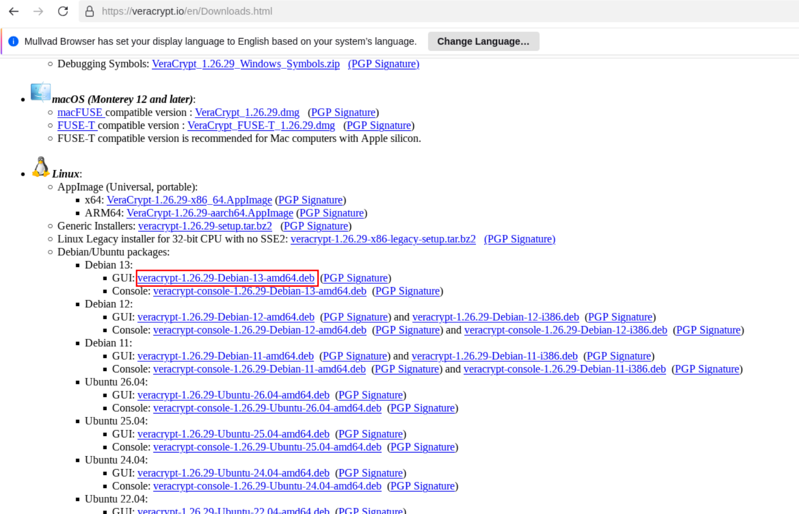
Task: Open PGP Signature for x86-legacy installer
Action: (519, 239)
